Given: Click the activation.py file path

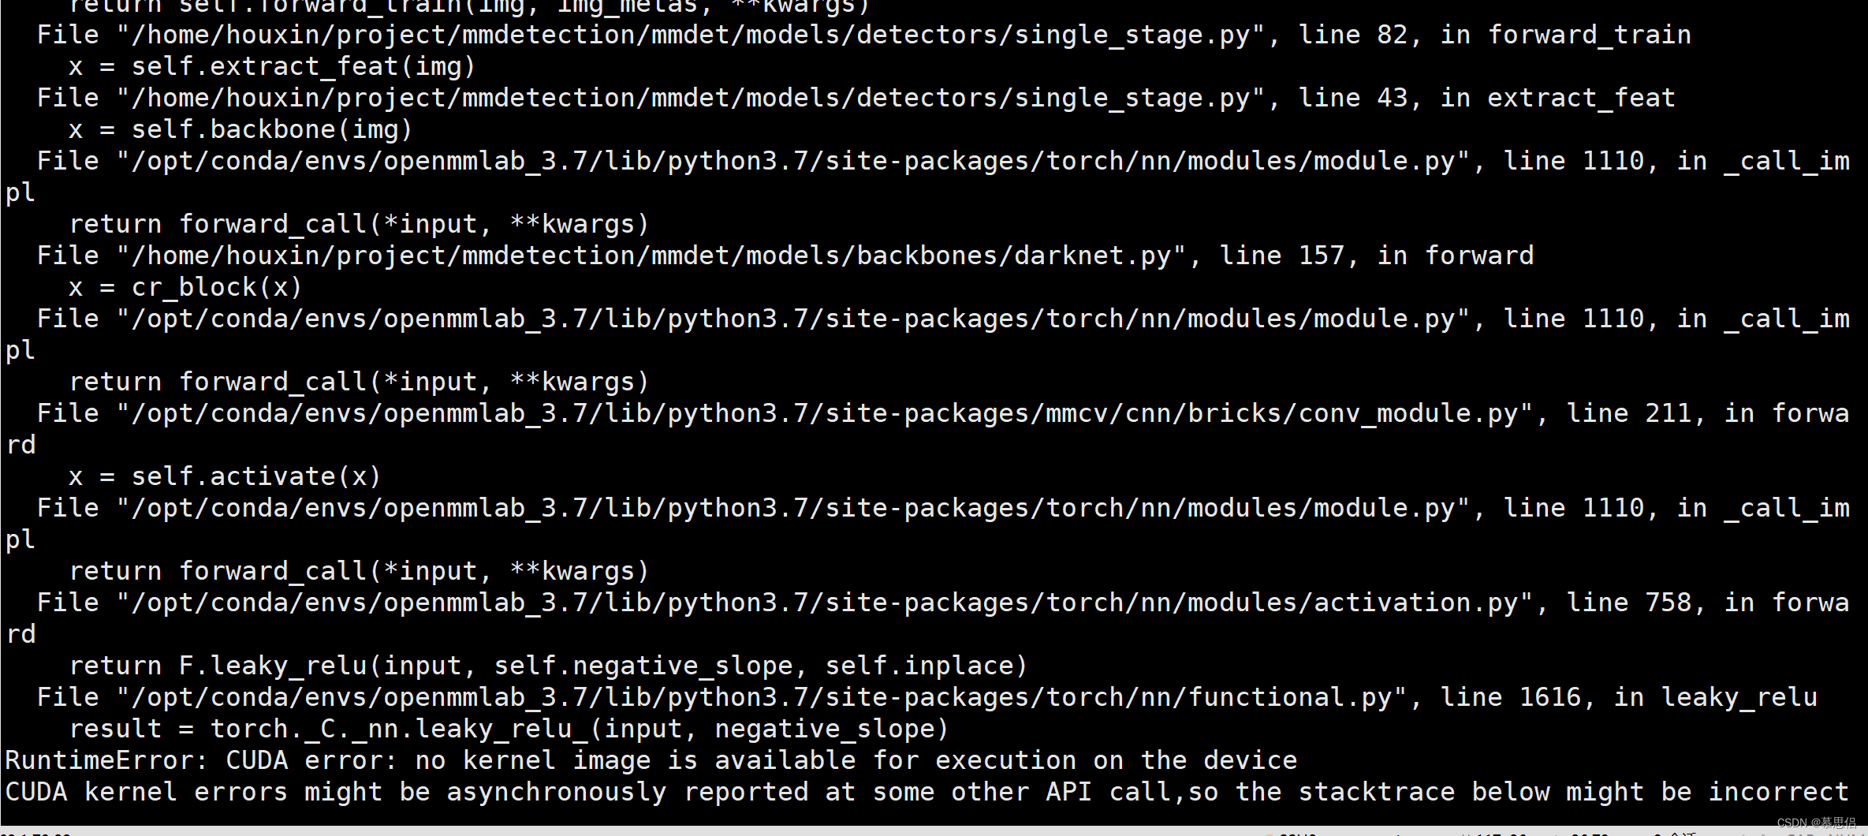Looking at the screenshot, I should click(x=824, y=603).
